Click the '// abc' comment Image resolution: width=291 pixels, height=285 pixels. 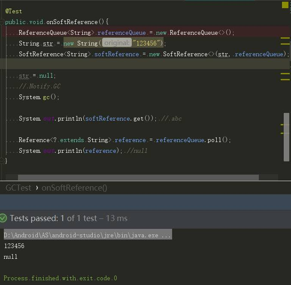[171, 118]
